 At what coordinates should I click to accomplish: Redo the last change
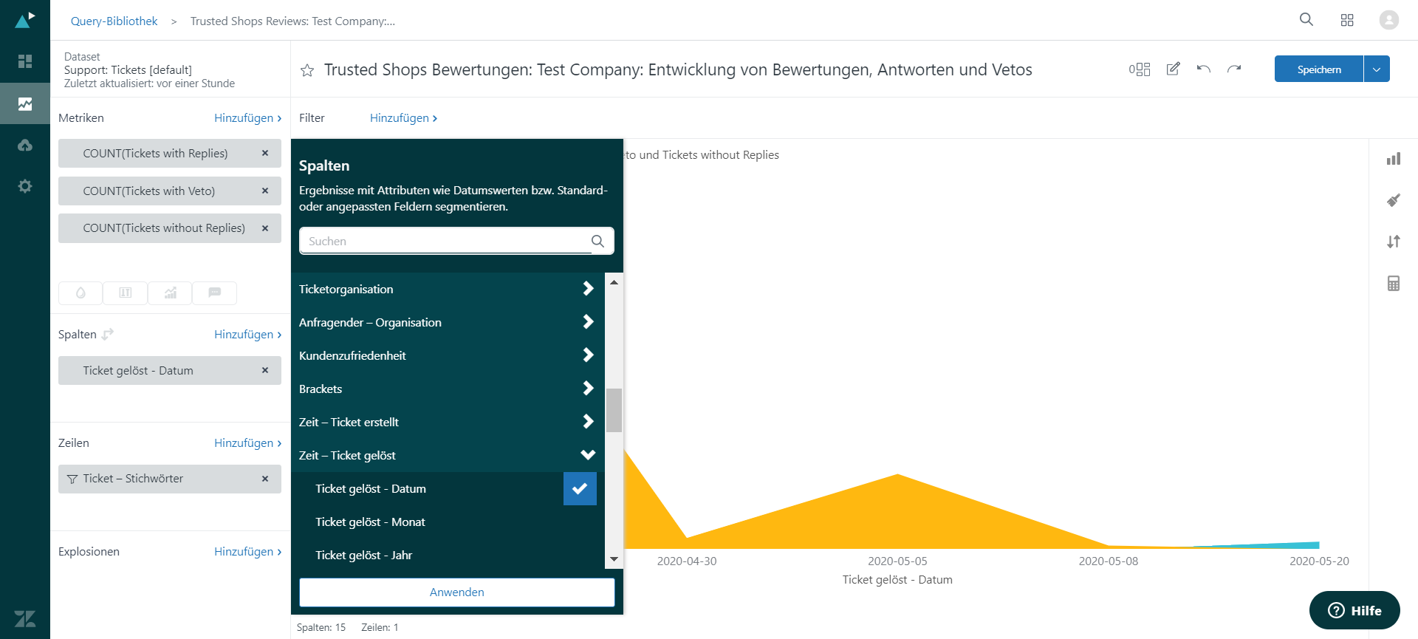(x=1234, y=69)
